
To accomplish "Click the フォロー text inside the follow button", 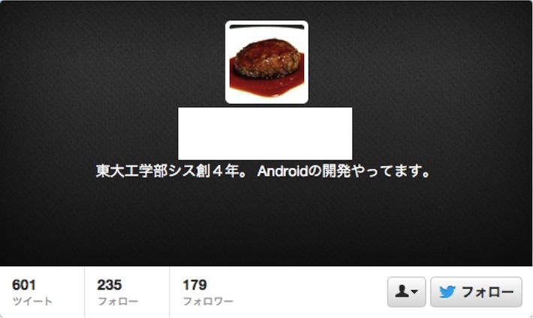I will coord(488,292).
